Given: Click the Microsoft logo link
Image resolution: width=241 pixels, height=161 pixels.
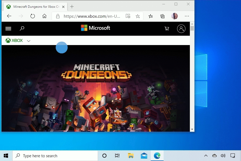Looking at the screenshot, I should pos(96,28).
